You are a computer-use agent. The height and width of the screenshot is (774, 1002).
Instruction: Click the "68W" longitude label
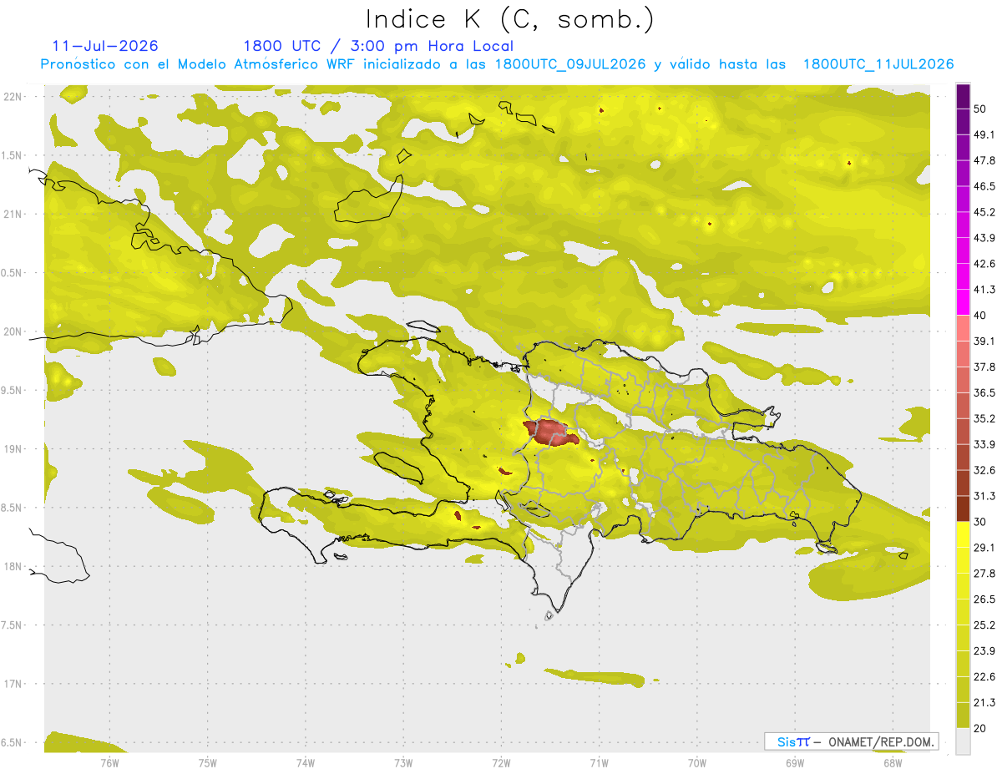tap(893, 762)
